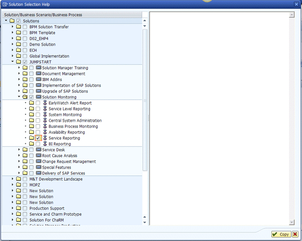Select the Change Request Management row text
Viewport: 302px width, 241px height.
[69, 162]
